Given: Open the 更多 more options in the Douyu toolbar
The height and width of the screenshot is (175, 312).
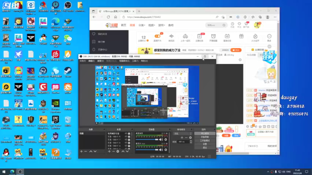Looking at the screenshot, I should (x=269, y=37).
